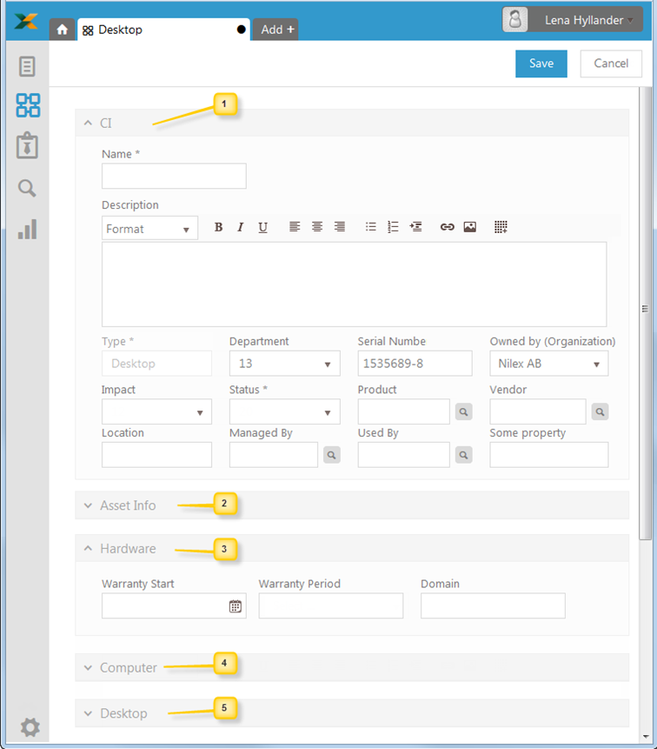Collapse the Hardware section

point(128,549)
